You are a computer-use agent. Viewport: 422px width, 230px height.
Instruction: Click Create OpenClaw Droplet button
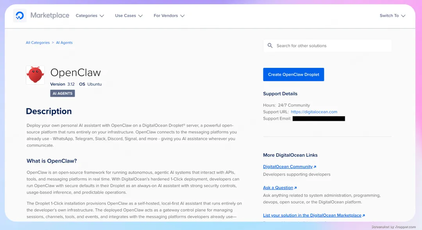click(293, 74)
